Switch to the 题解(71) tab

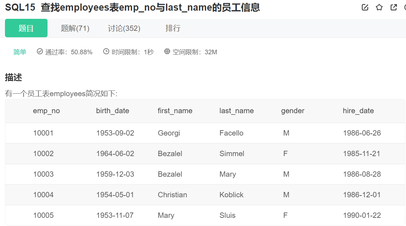(x=75, y=28)
